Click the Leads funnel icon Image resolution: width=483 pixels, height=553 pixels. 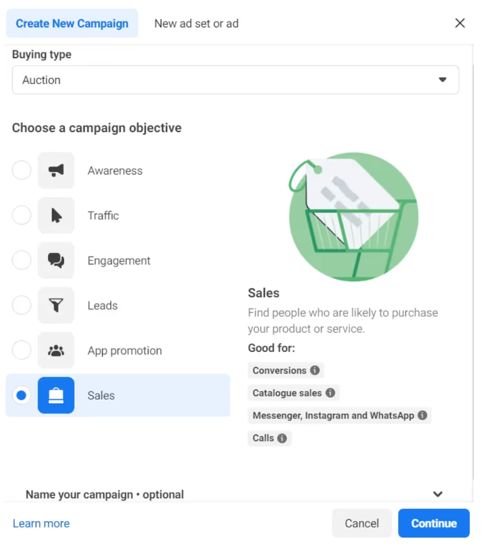point(56,306)
